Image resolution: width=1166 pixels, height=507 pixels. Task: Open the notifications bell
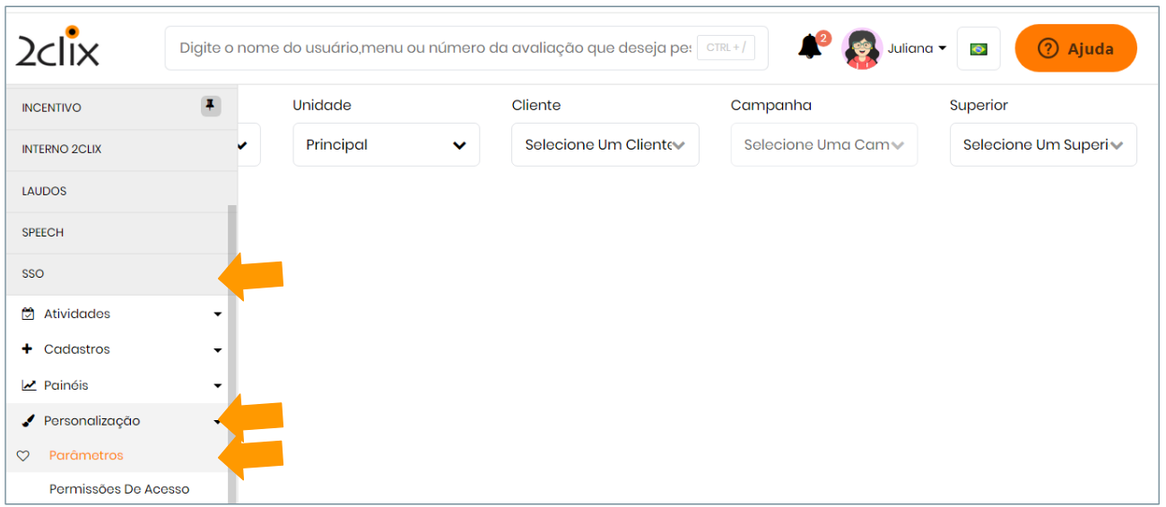810,47
